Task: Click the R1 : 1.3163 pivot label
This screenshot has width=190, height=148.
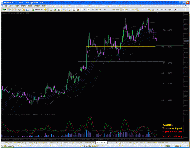Action: (x=167, y=84)
